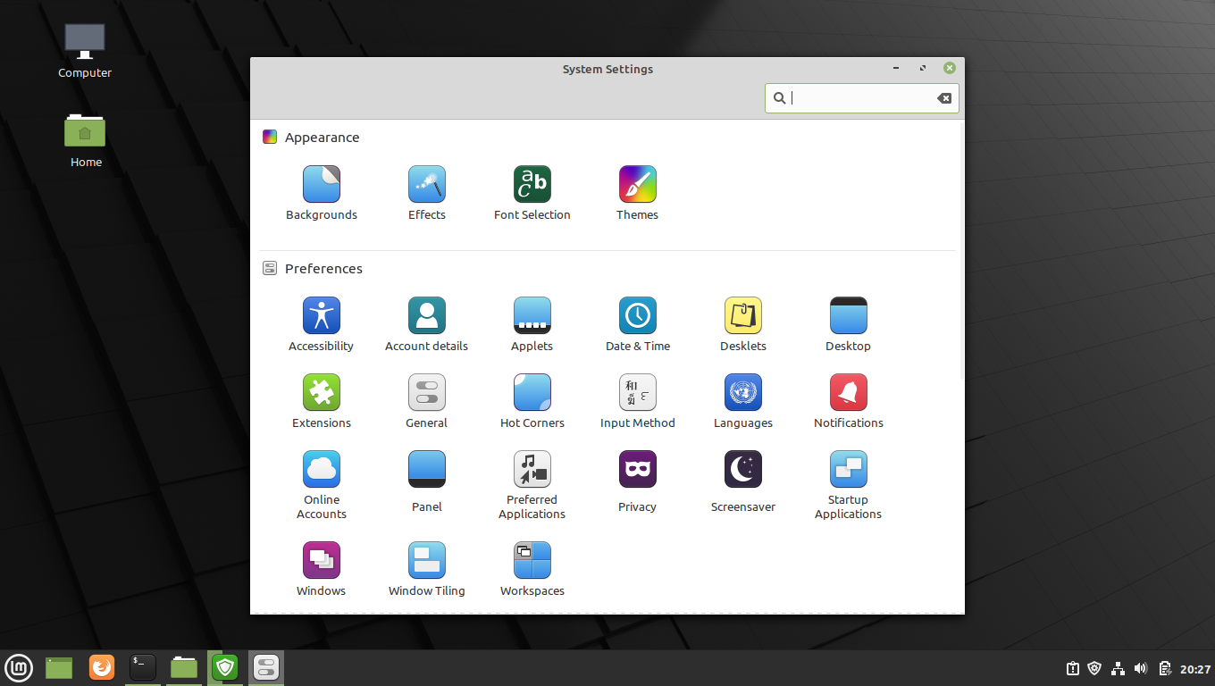
Task: Open Workspaces settings
Action: [532, 569]
